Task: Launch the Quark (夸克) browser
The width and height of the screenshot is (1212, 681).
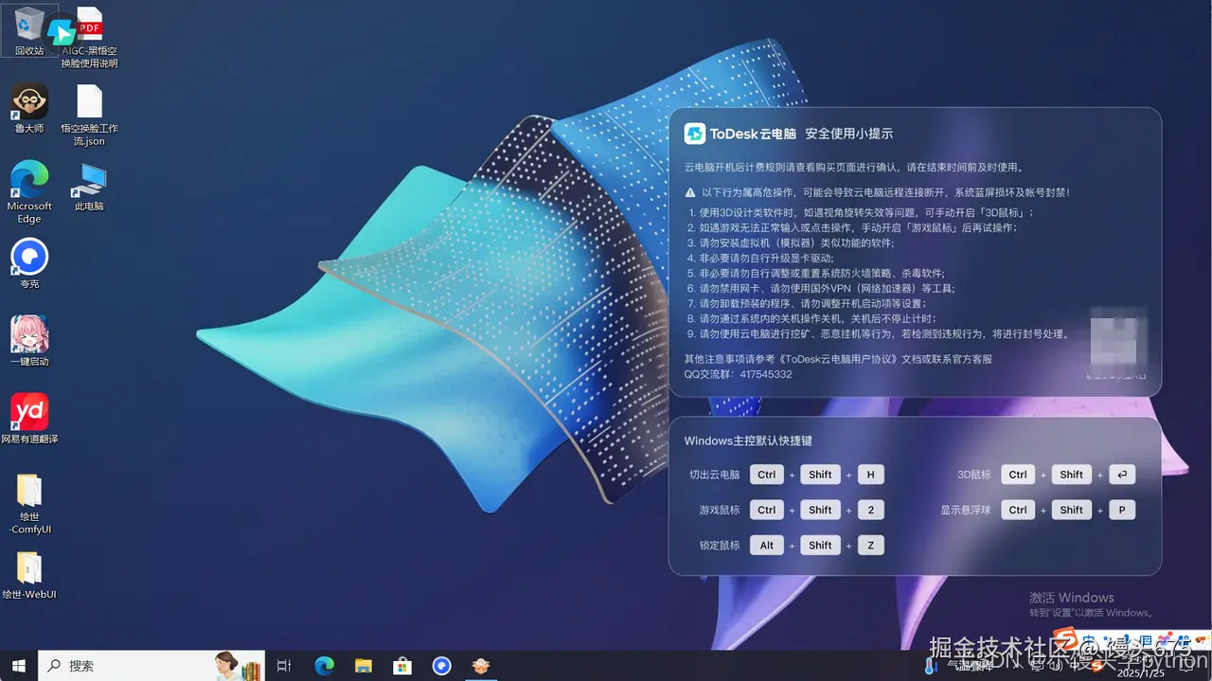Action: [29, 256]
